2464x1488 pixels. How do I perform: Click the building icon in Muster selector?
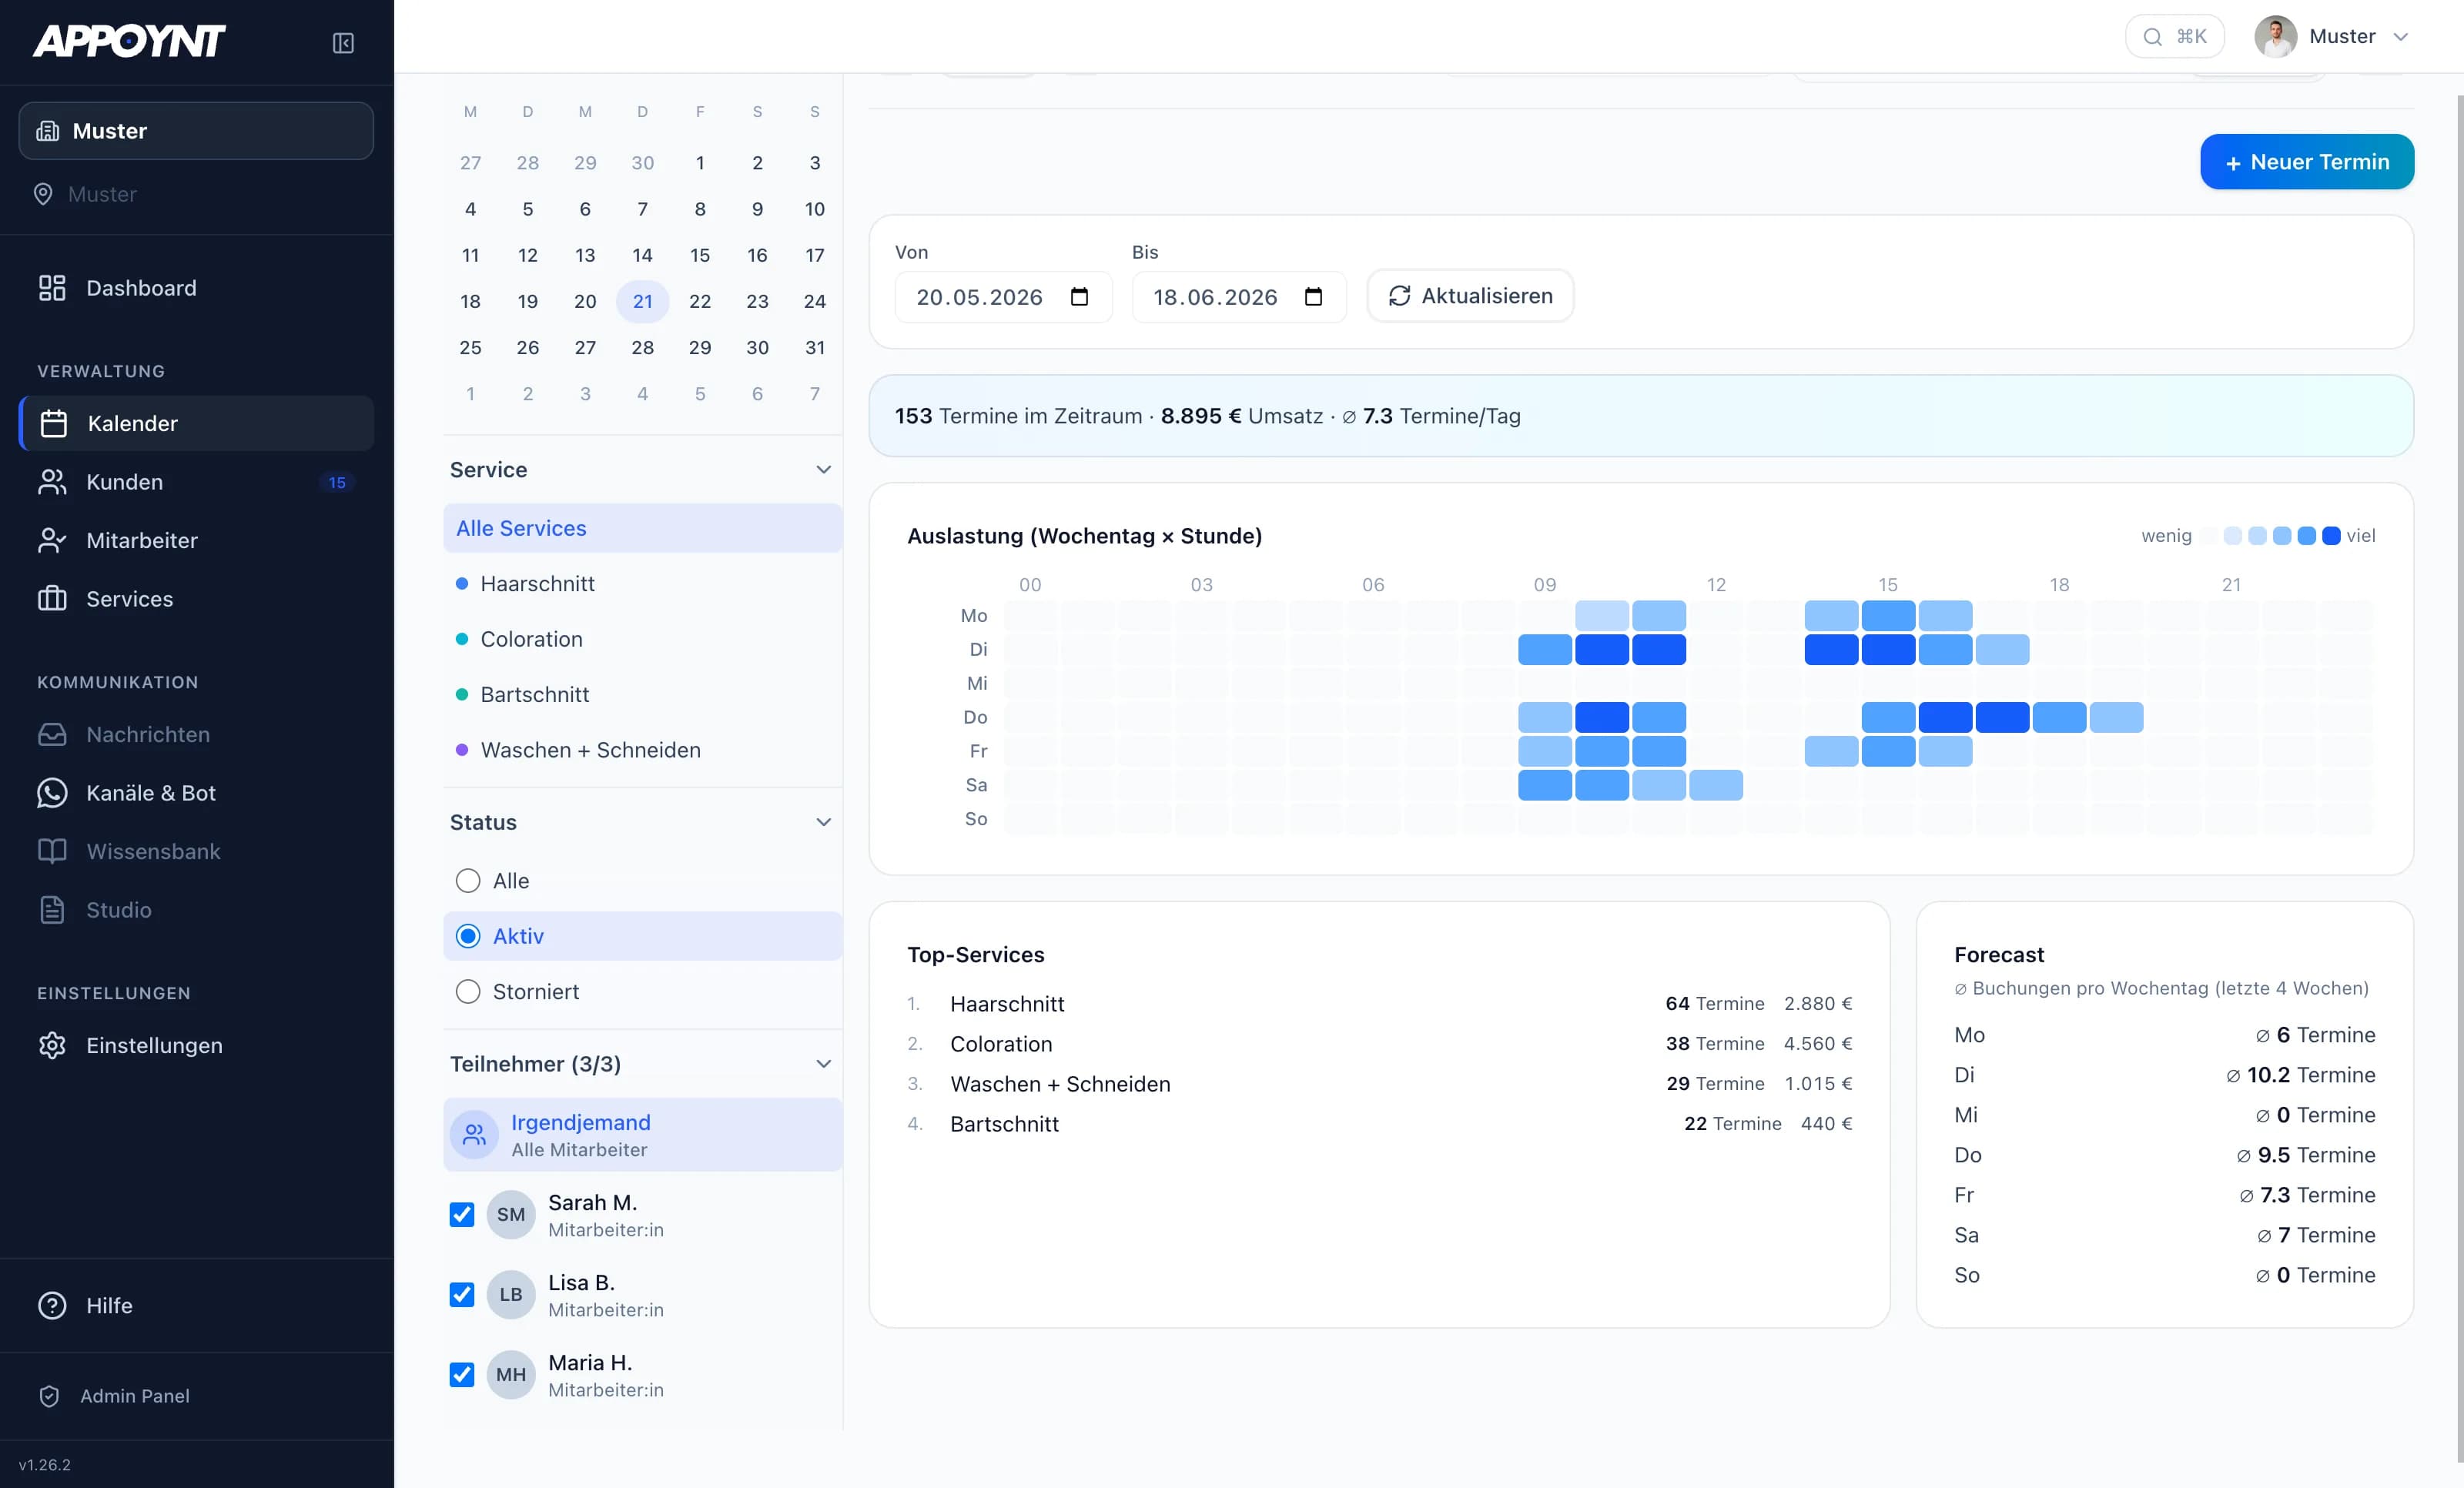[48, 131]
